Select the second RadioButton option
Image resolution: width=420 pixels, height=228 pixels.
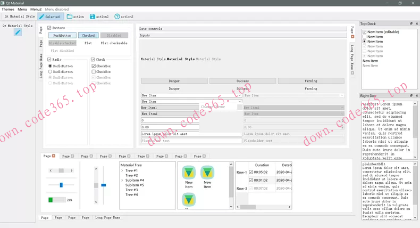pyautogui.click(x=51, y=72)
